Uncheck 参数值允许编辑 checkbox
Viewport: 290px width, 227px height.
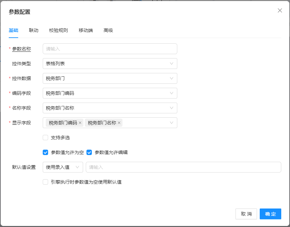pos(89,152)
